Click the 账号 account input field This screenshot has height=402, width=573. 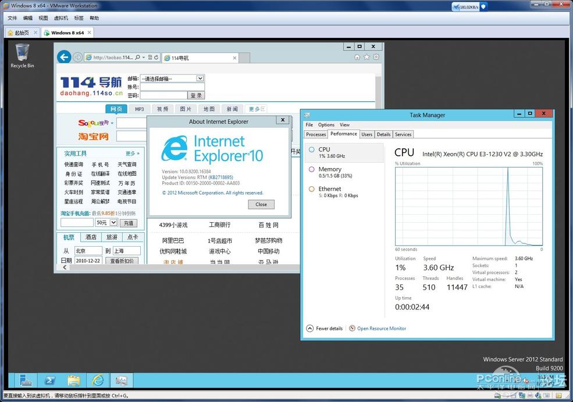click(172, 87)
